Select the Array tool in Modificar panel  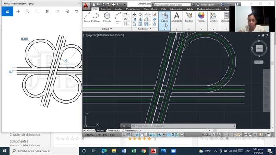(x=146, y=24)
